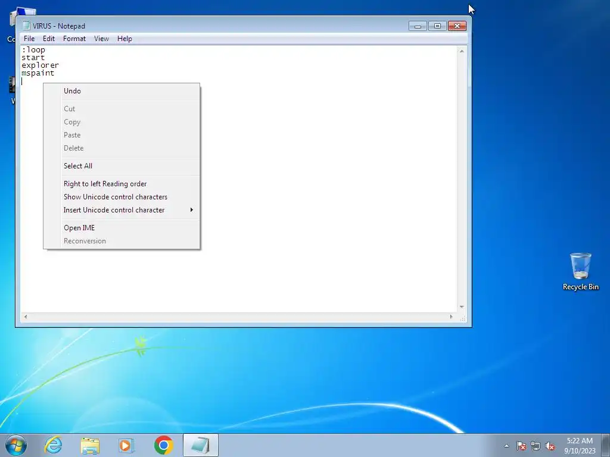Close the VIRUS Notepad window
The width and height of the screenshot is (610, 457).
pos(457,26)
